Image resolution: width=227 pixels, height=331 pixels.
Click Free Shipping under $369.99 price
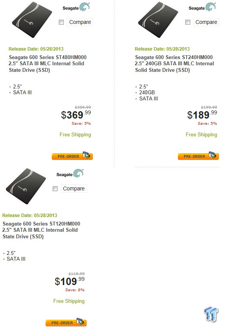click(x=75, y=135)
